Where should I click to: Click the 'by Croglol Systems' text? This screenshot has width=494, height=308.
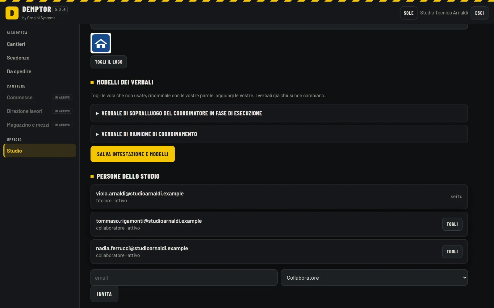[x=39, y=18]
